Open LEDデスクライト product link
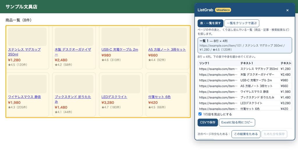 pos(114,97)
